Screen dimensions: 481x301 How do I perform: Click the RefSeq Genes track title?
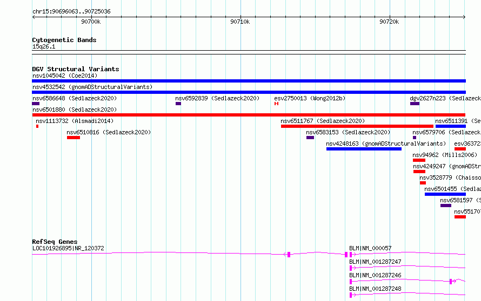pos(55,242)
